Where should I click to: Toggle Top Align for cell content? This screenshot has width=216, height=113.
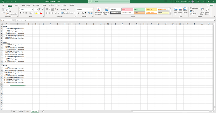click(47, 9)
